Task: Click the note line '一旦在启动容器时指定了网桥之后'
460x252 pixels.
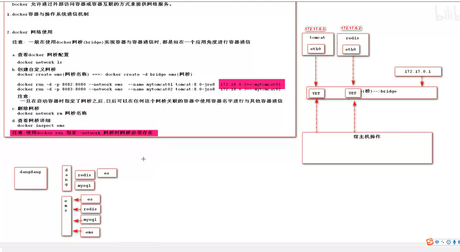Action: 151,101
